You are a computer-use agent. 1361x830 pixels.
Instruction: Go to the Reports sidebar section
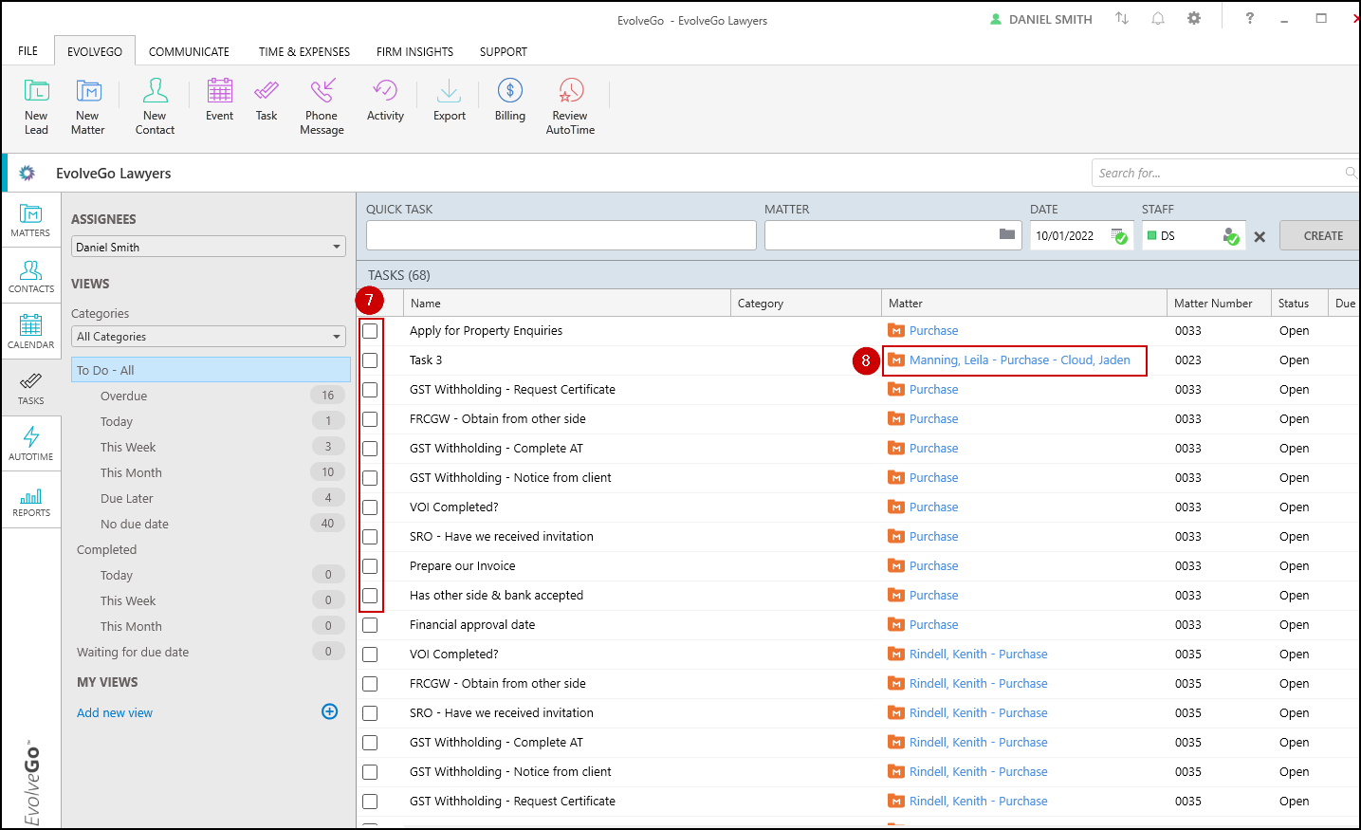(31, 500)
